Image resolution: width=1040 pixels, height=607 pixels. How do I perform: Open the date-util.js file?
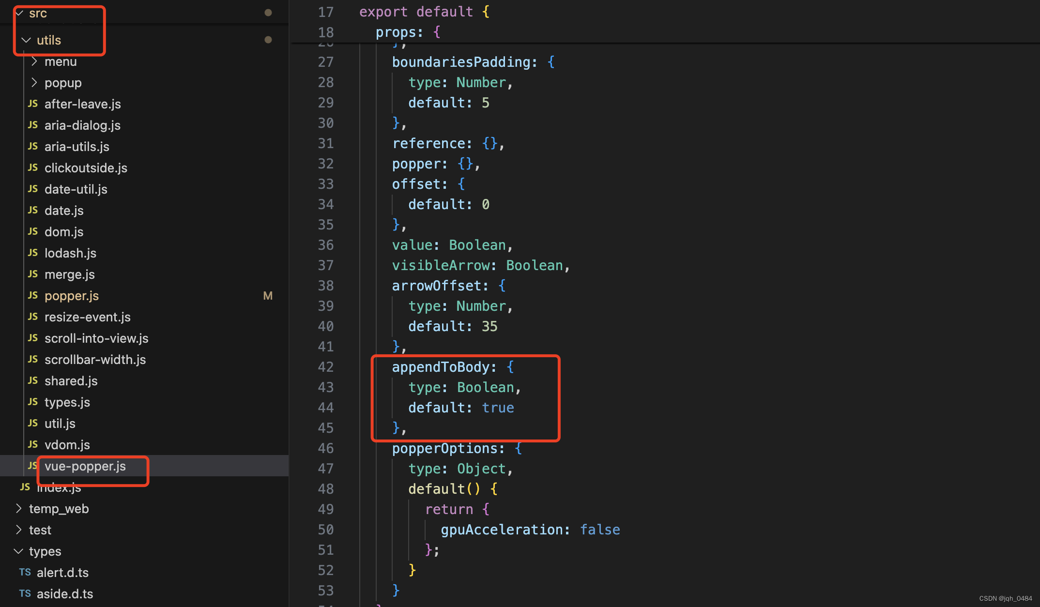pos(76,189)
